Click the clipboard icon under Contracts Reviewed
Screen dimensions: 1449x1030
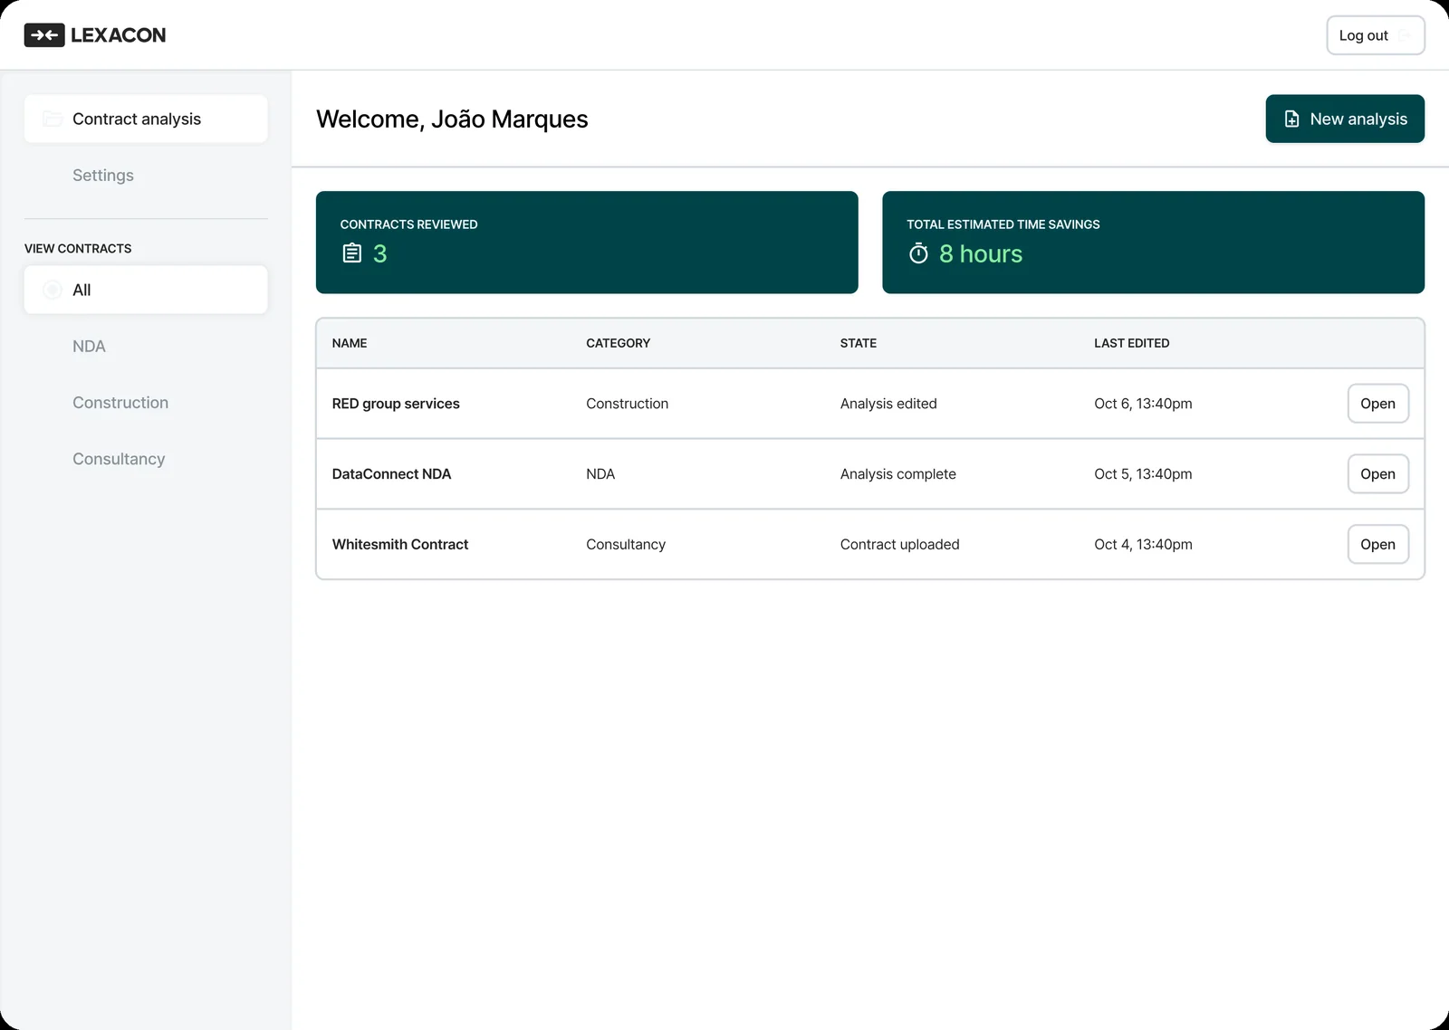pos(352,253)
